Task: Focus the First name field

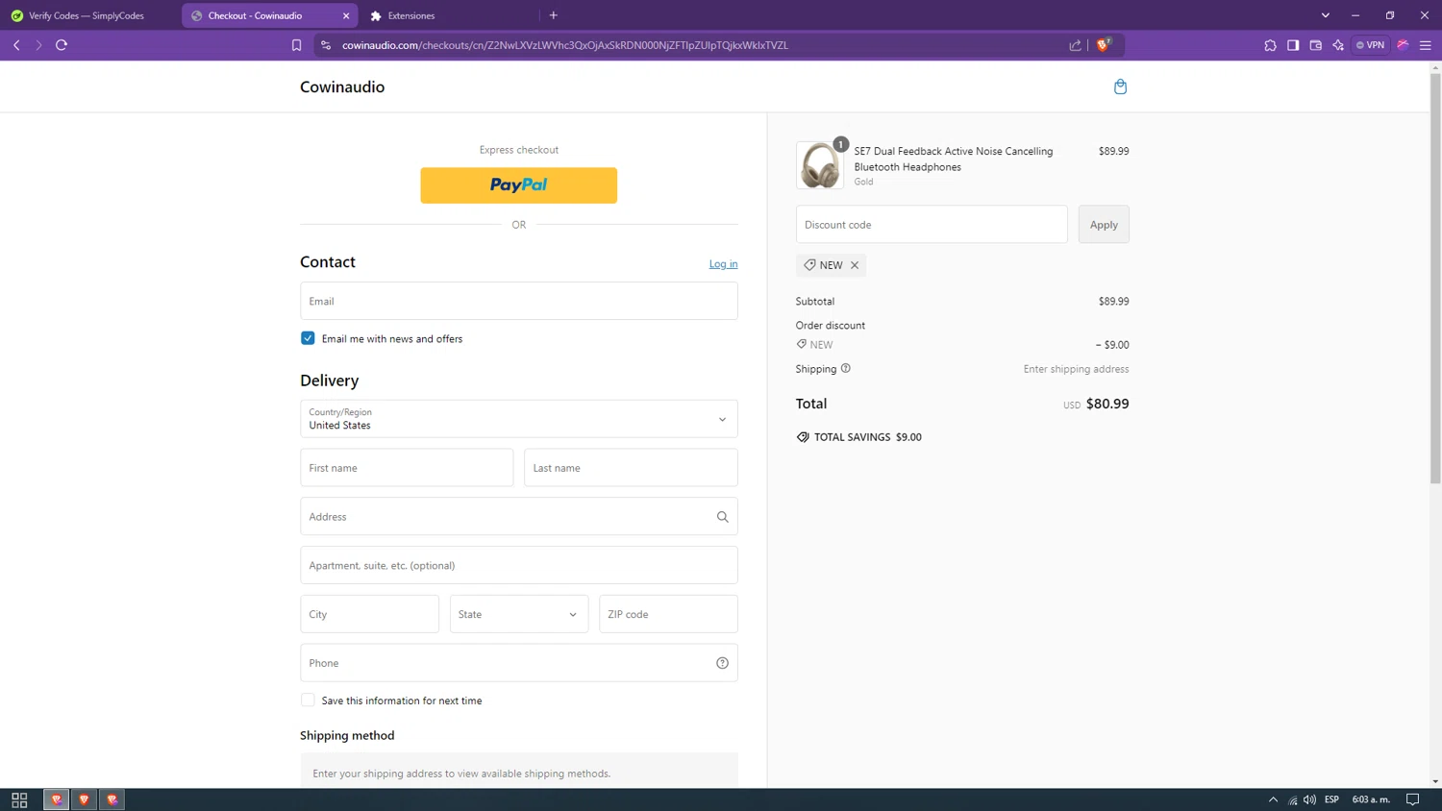Action: tap(407, 468)
